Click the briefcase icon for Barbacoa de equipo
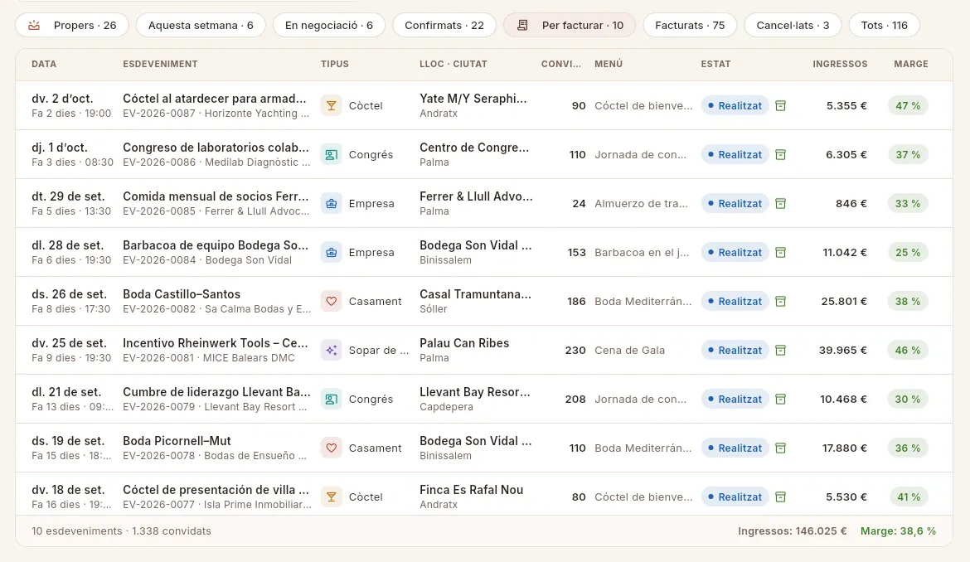Screen dimensions: 970x562 332,252
